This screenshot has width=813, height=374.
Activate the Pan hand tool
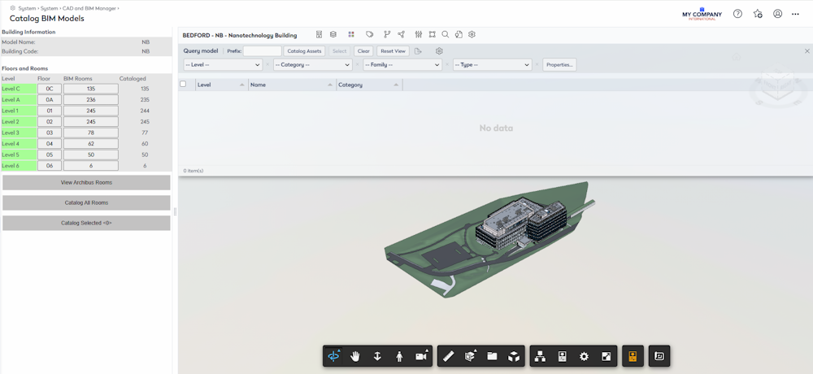tap(355, 356)
